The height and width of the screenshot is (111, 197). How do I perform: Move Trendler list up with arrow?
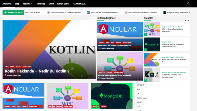tap(185, 20)
